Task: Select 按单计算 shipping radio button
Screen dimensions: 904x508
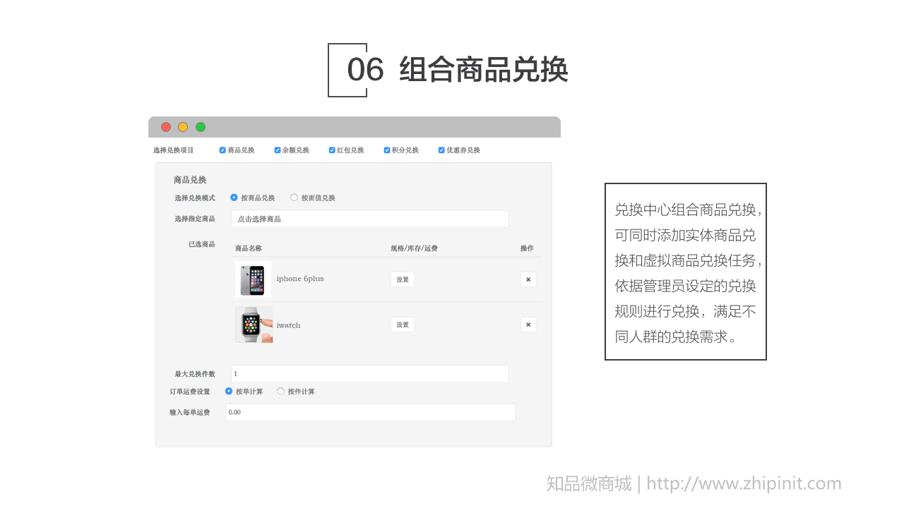Action: click(x=229, y=391)
